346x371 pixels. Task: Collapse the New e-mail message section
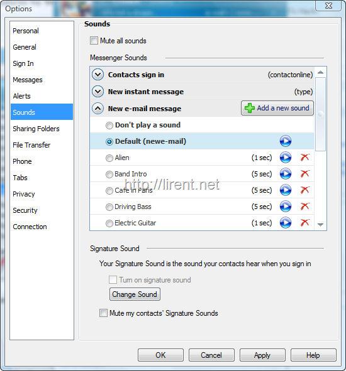click(x=98, y=109)
